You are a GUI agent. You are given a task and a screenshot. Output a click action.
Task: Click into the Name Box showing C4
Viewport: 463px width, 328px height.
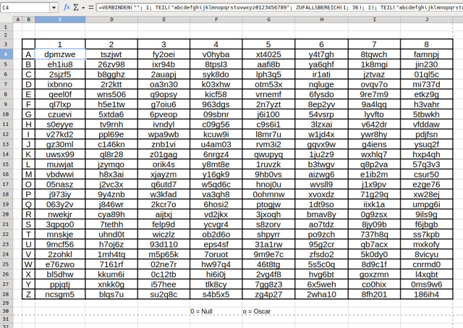tap(25, 7)
